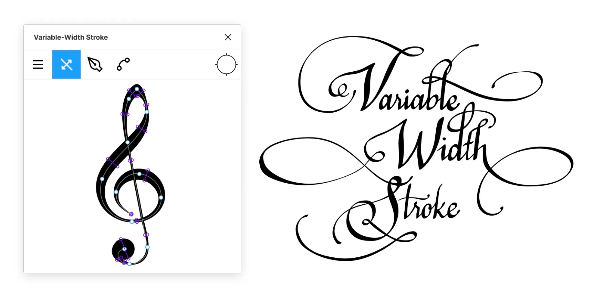
Task: Click the Variable-Width Stroke panel title
Action: coord(71,37)
